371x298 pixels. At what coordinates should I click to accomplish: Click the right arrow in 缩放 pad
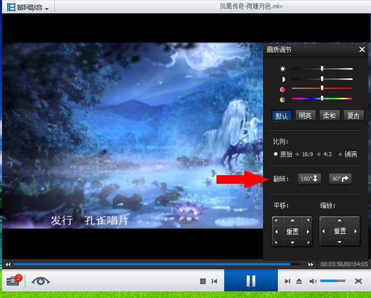tap(355, 231)
